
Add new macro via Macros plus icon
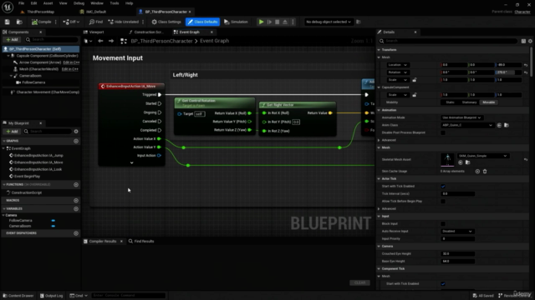click(76, 200)
